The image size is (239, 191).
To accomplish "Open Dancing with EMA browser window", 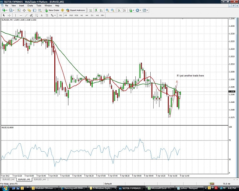I will [x=73, y=188].
